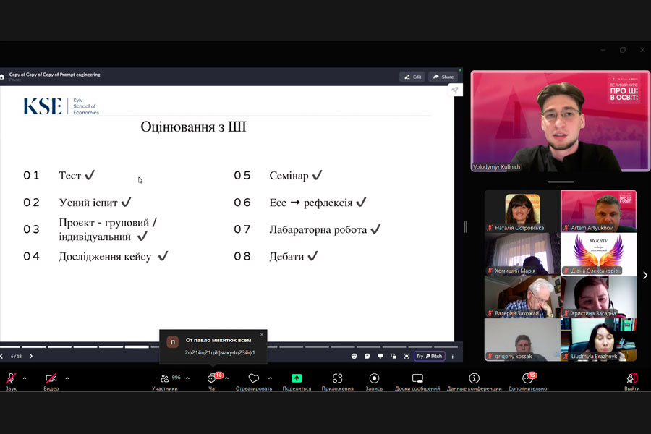Select Volodymyr Kulinich speaker video
Image resolution: width=651 pixels, height=434 pixels.
(560, 122)
